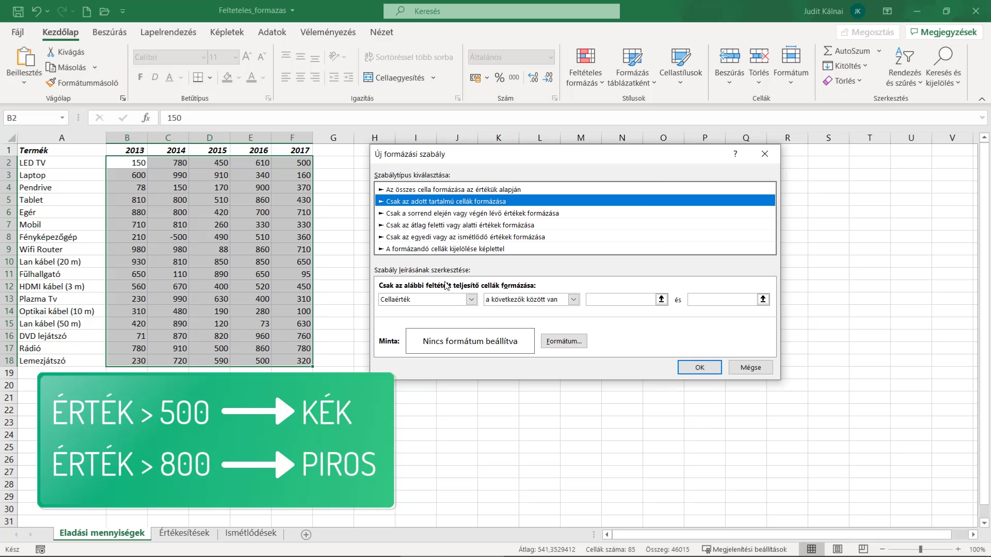
Task: Click the Mégse button
Action: coord(750,367)
